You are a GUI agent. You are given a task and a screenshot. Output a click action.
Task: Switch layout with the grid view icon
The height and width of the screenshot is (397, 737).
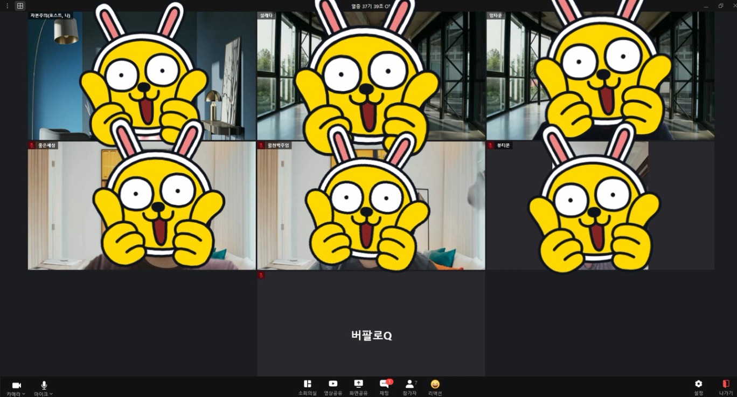[x=20, y=6]
